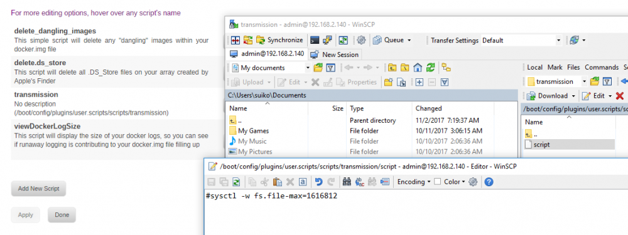Open the Encoding dropdown in the editor
This screenshot has width=628, height=235.
click(414, 182)
